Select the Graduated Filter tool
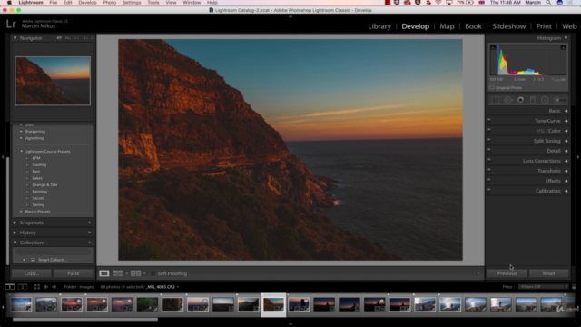 pos(533,100)
